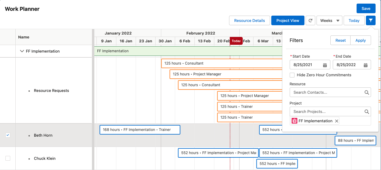Check the Chuck Klein row checkbox
The width and height of the screenshot is (381, 170).
(x=8, y=158)
